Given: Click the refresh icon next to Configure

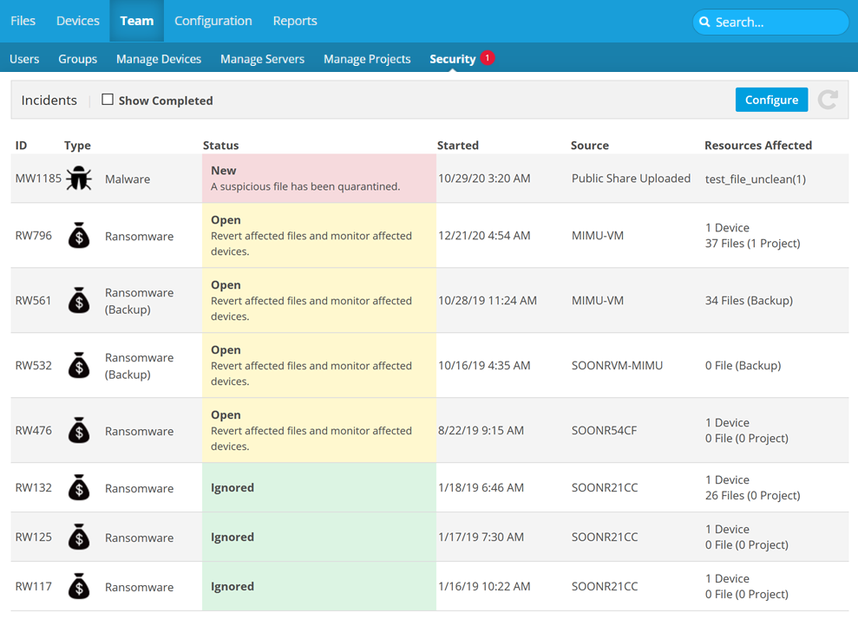Looking at the screenshot, I should click(x=828, y=100).
